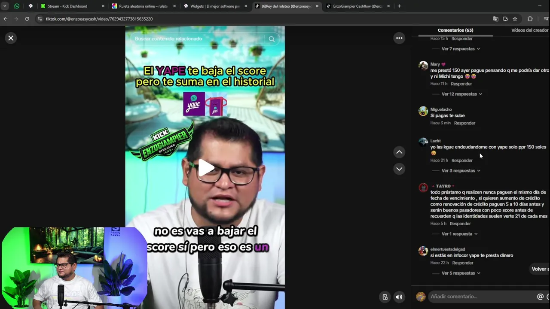Open the browser extensions puzzle icon
This screenshot has width=550, height=309.
[530, 19]
